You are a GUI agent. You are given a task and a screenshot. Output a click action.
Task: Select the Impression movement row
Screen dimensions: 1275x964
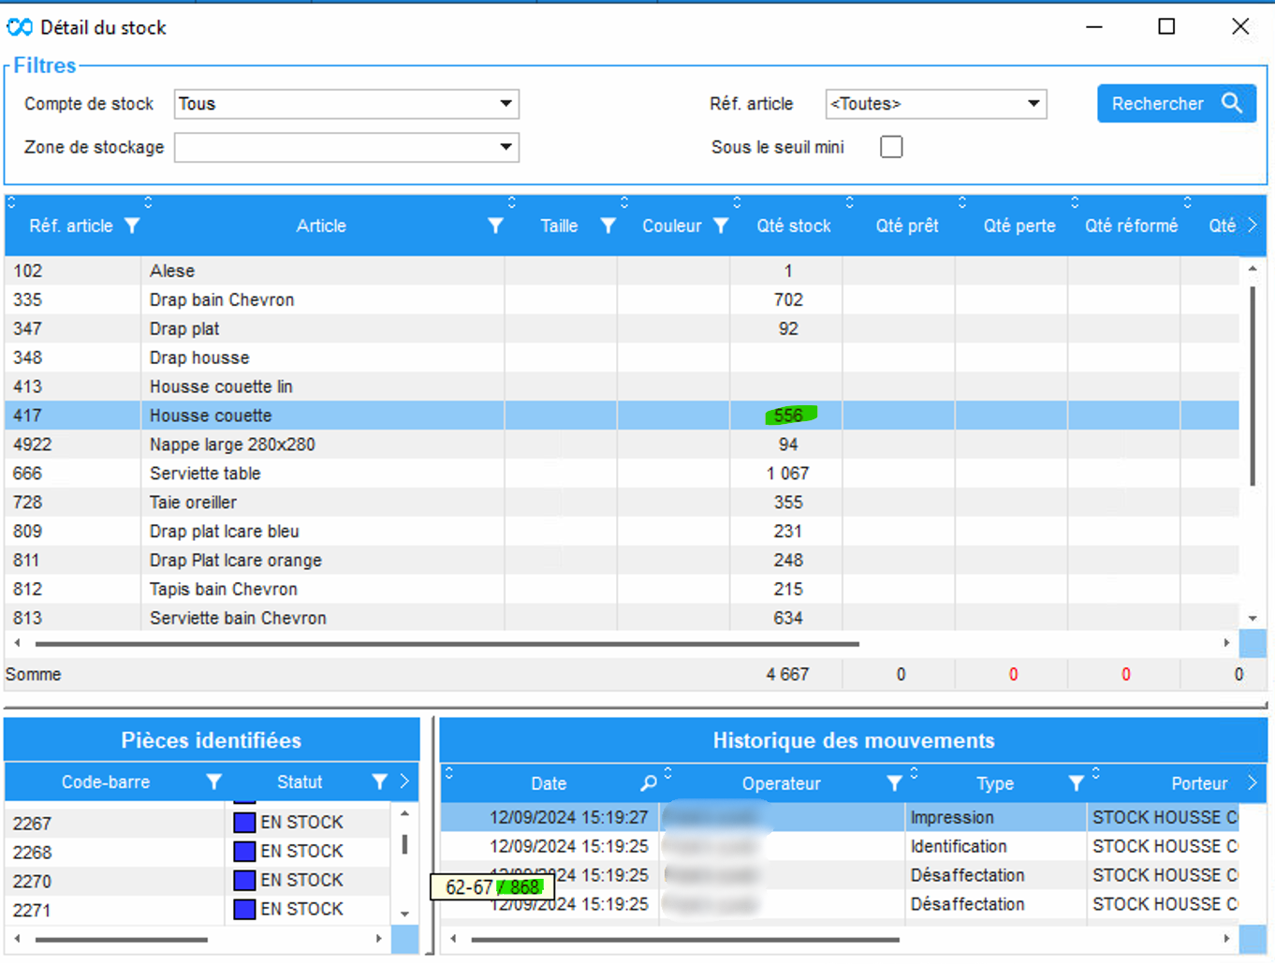840,817
